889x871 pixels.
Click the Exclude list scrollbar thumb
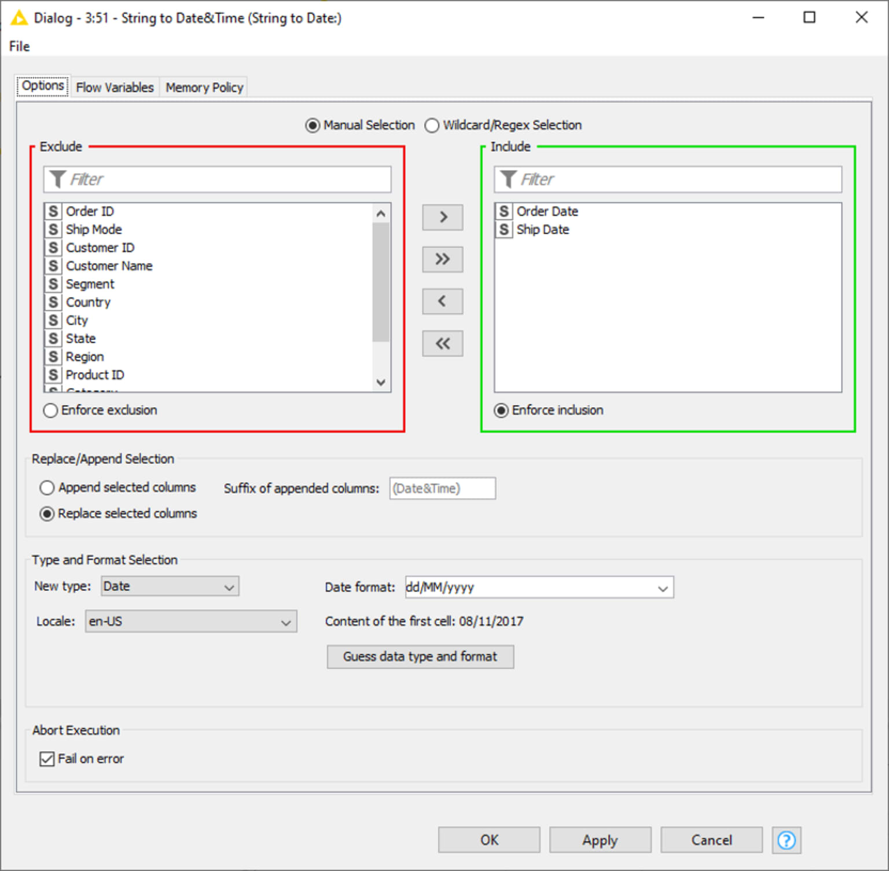(381, 282)
